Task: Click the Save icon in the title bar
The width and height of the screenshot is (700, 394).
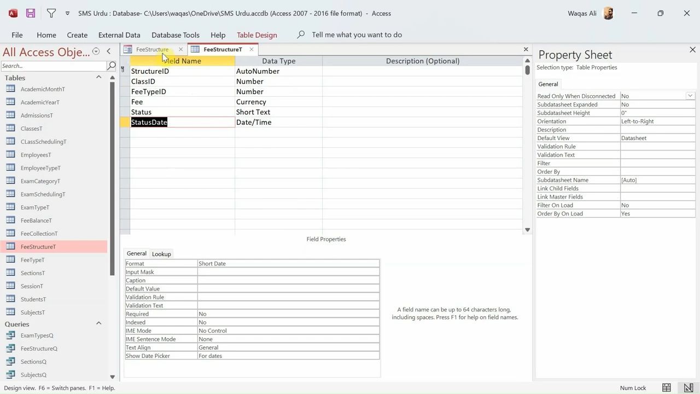Action: pyautogui.click(x=31, y=13)
